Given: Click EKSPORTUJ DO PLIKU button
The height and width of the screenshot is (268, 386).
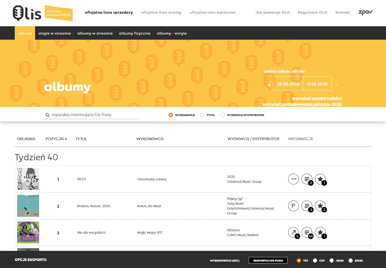Looking at the screenshot, I should tap(268, 260).
